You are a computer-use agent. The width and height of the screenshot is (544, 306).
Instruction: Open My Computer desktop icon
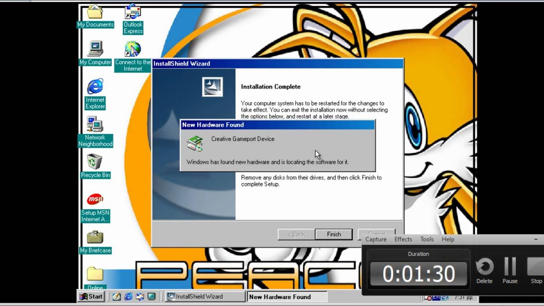click(x=95, y=53)
